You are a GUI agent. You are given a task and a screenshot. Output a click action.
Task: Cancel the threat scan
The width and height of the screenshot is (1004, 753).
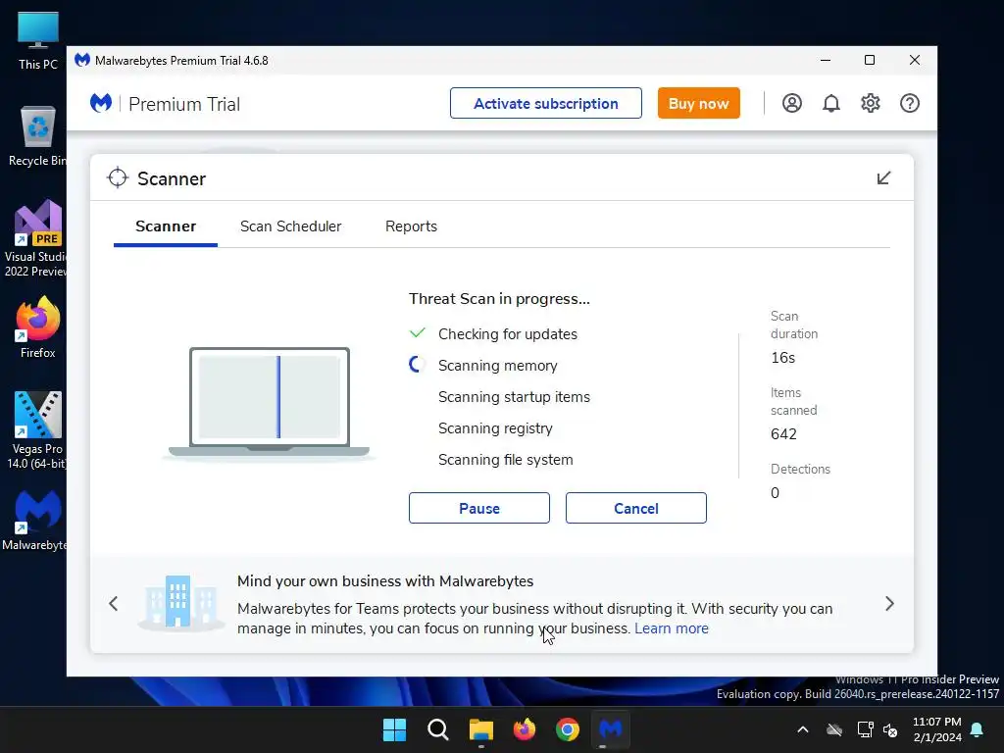coord(636,509)
